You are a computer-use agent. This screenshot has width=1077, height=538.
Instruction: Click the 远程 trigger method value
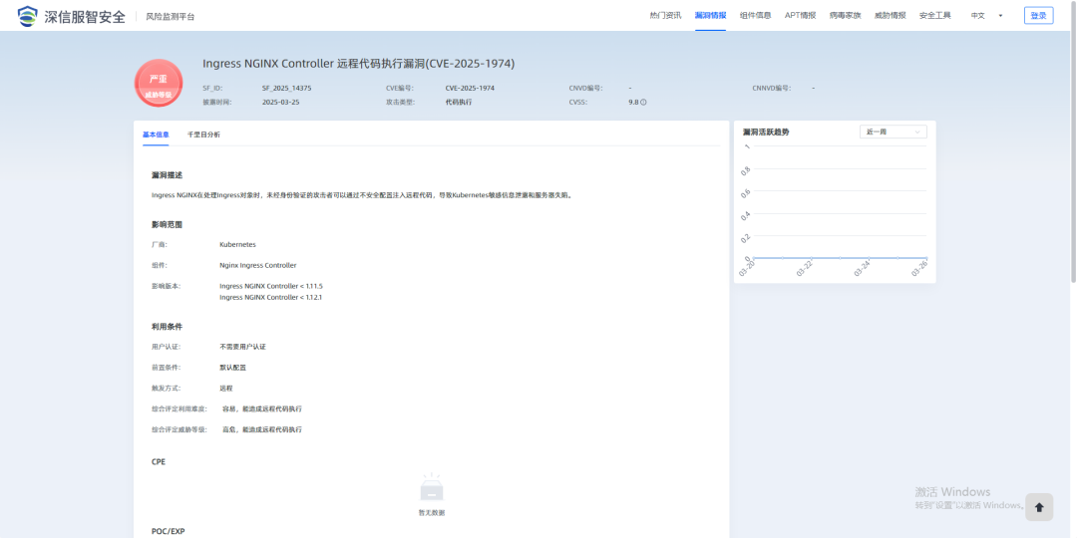click(226, 389)
